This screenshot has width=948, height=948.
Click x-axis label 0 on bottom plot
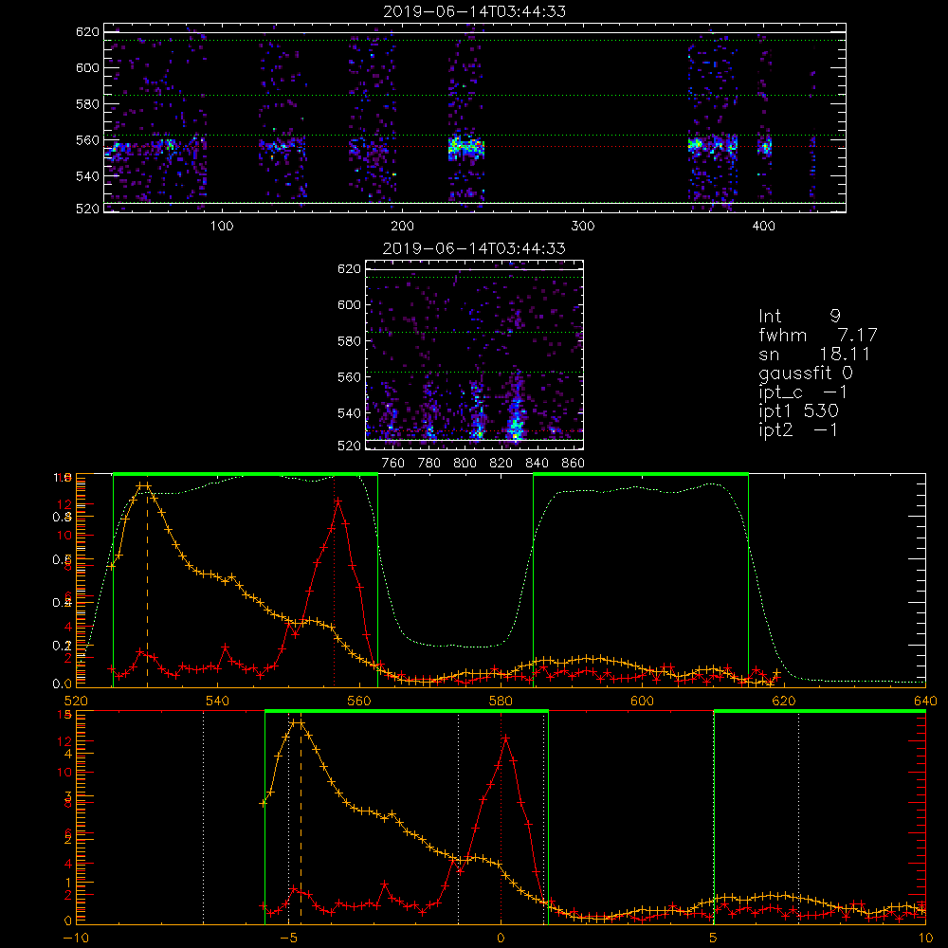click(501, 939)
